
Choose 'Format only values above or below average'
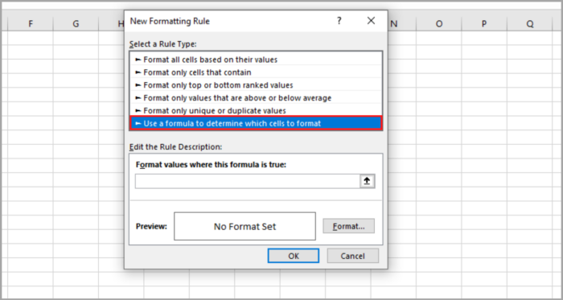click(256, 97)
